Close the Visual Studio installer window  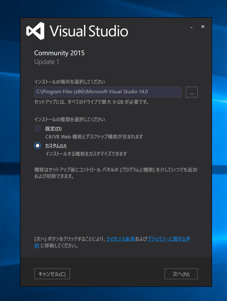203,26
